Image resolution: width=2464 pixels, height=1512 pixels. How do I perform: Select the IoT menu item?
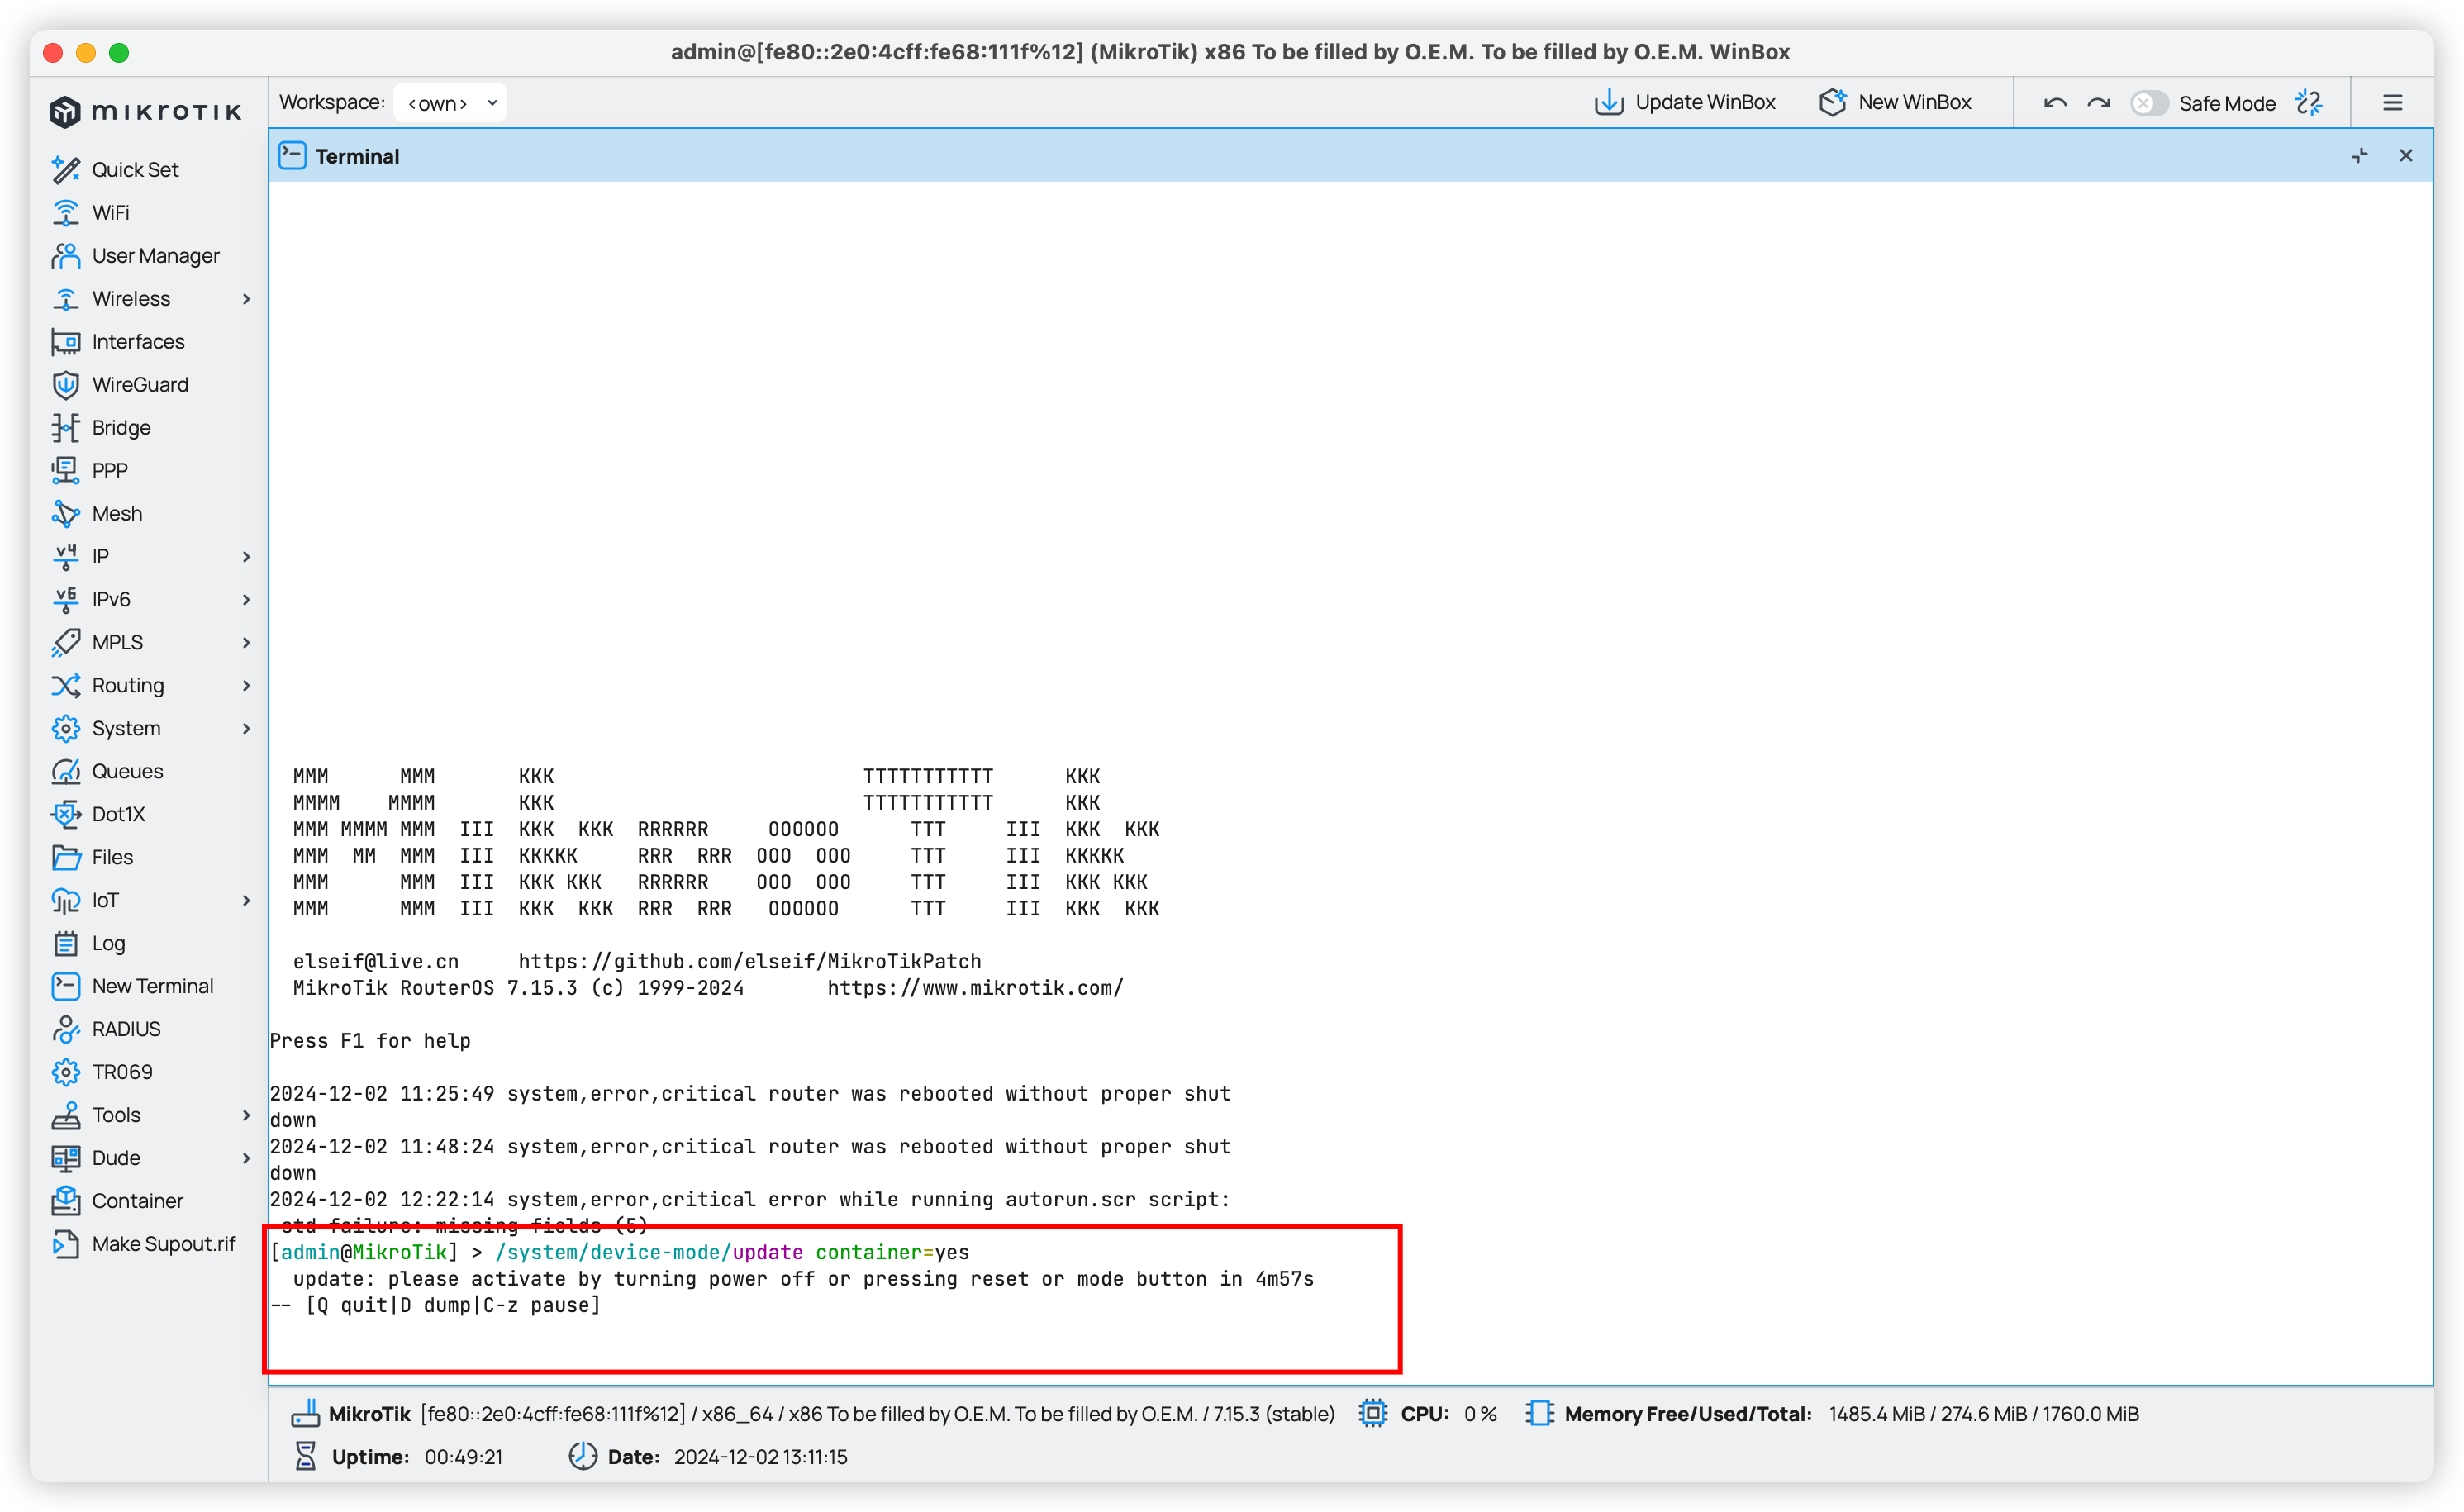tap(104, 900)
